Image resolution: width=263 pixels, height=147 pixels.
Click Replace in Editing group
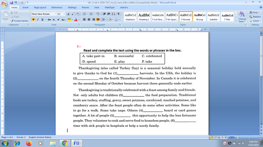255,17
